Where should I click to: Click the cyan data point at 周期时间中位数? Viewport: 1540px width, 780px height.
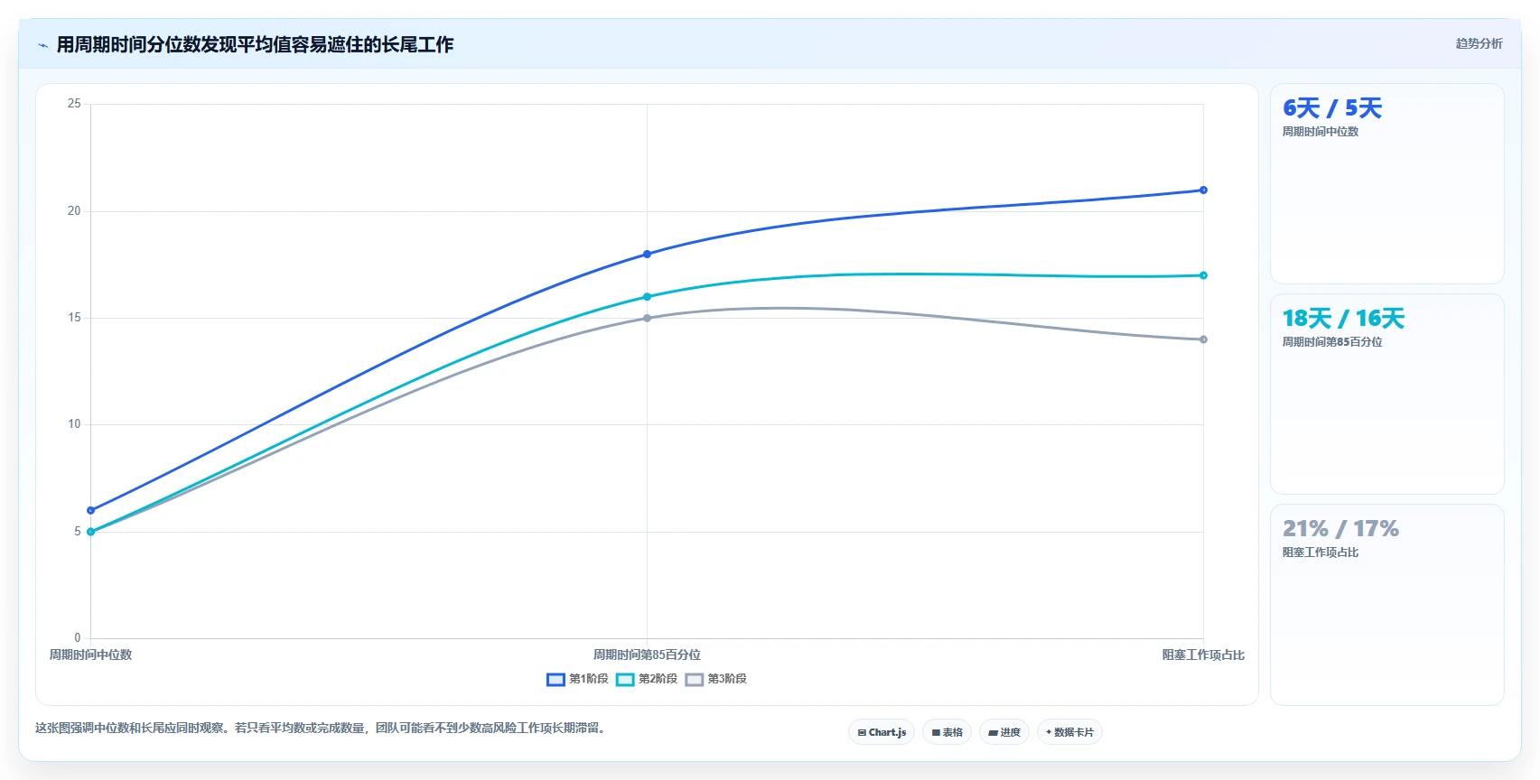pyautogui.click(x=90, y=532)
